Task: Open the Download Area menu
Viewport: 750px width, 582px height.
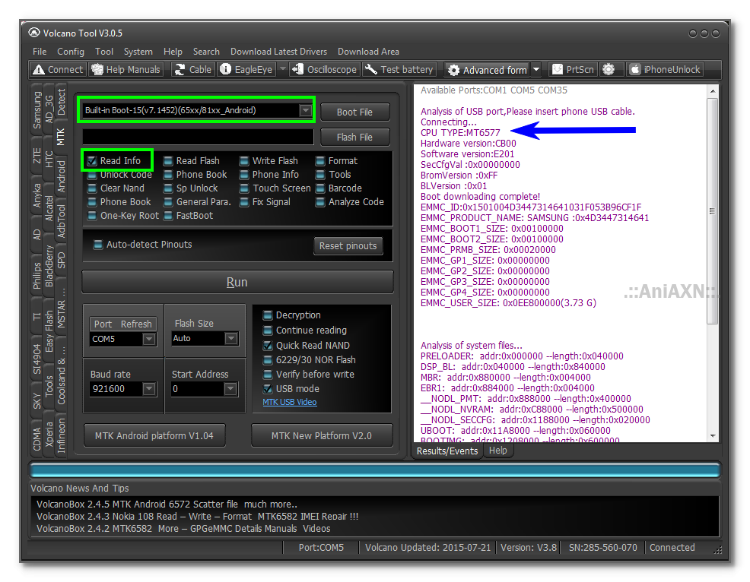Action: point(368,52)
